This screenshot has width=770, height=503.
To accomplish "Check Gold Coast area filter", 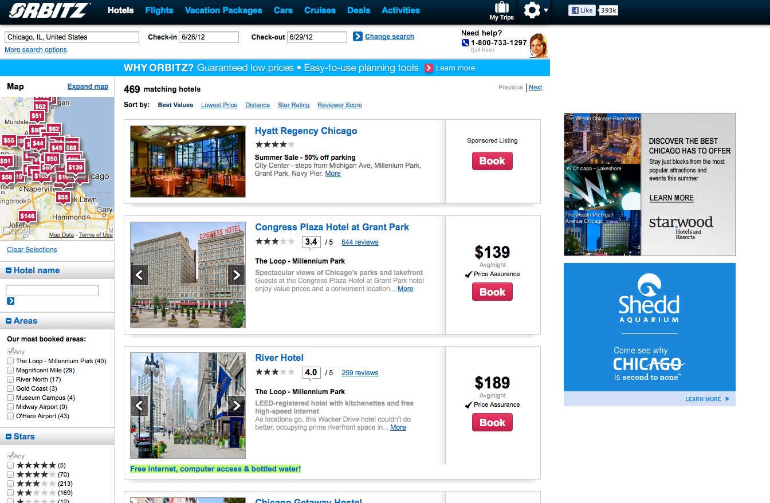I will point(10,388).
